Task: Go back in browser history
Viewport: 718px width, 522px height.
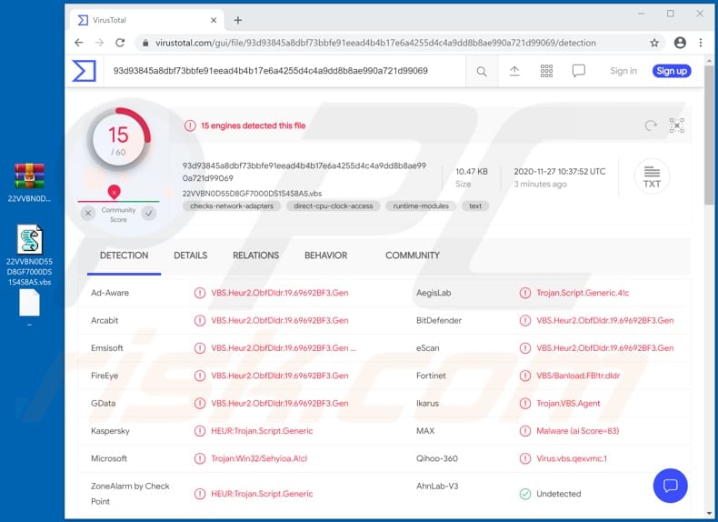Action: (79, 43)
